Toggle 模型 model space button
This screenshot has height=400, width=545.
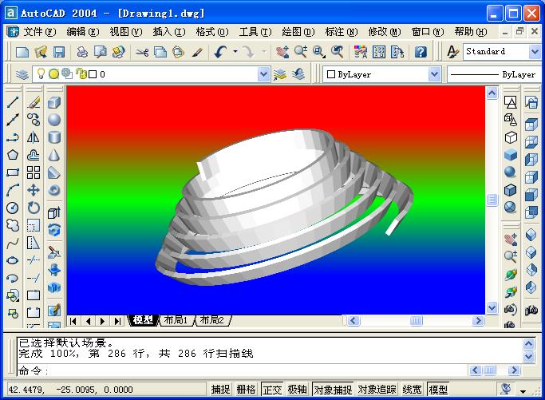(x=438, y=389)
